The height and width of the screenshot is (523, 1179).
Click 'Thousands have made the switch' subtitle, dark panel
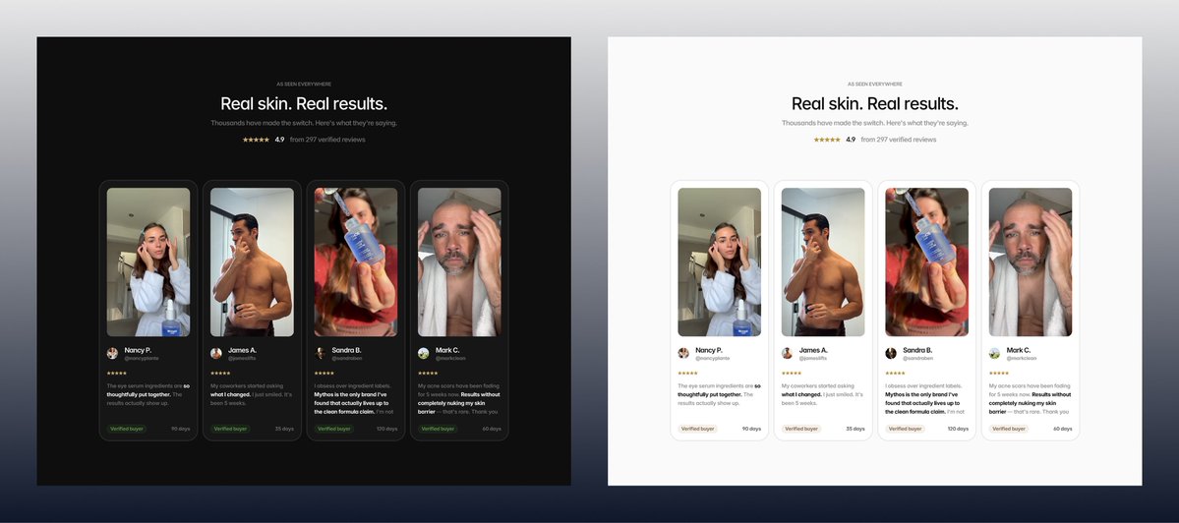[x=304, y=123]
